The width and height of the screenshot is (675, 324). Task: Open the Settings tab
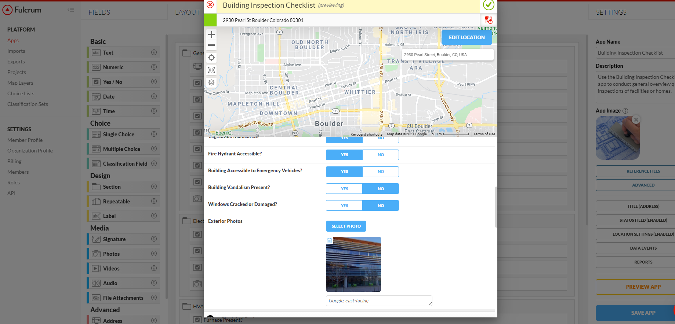point(611,12)
